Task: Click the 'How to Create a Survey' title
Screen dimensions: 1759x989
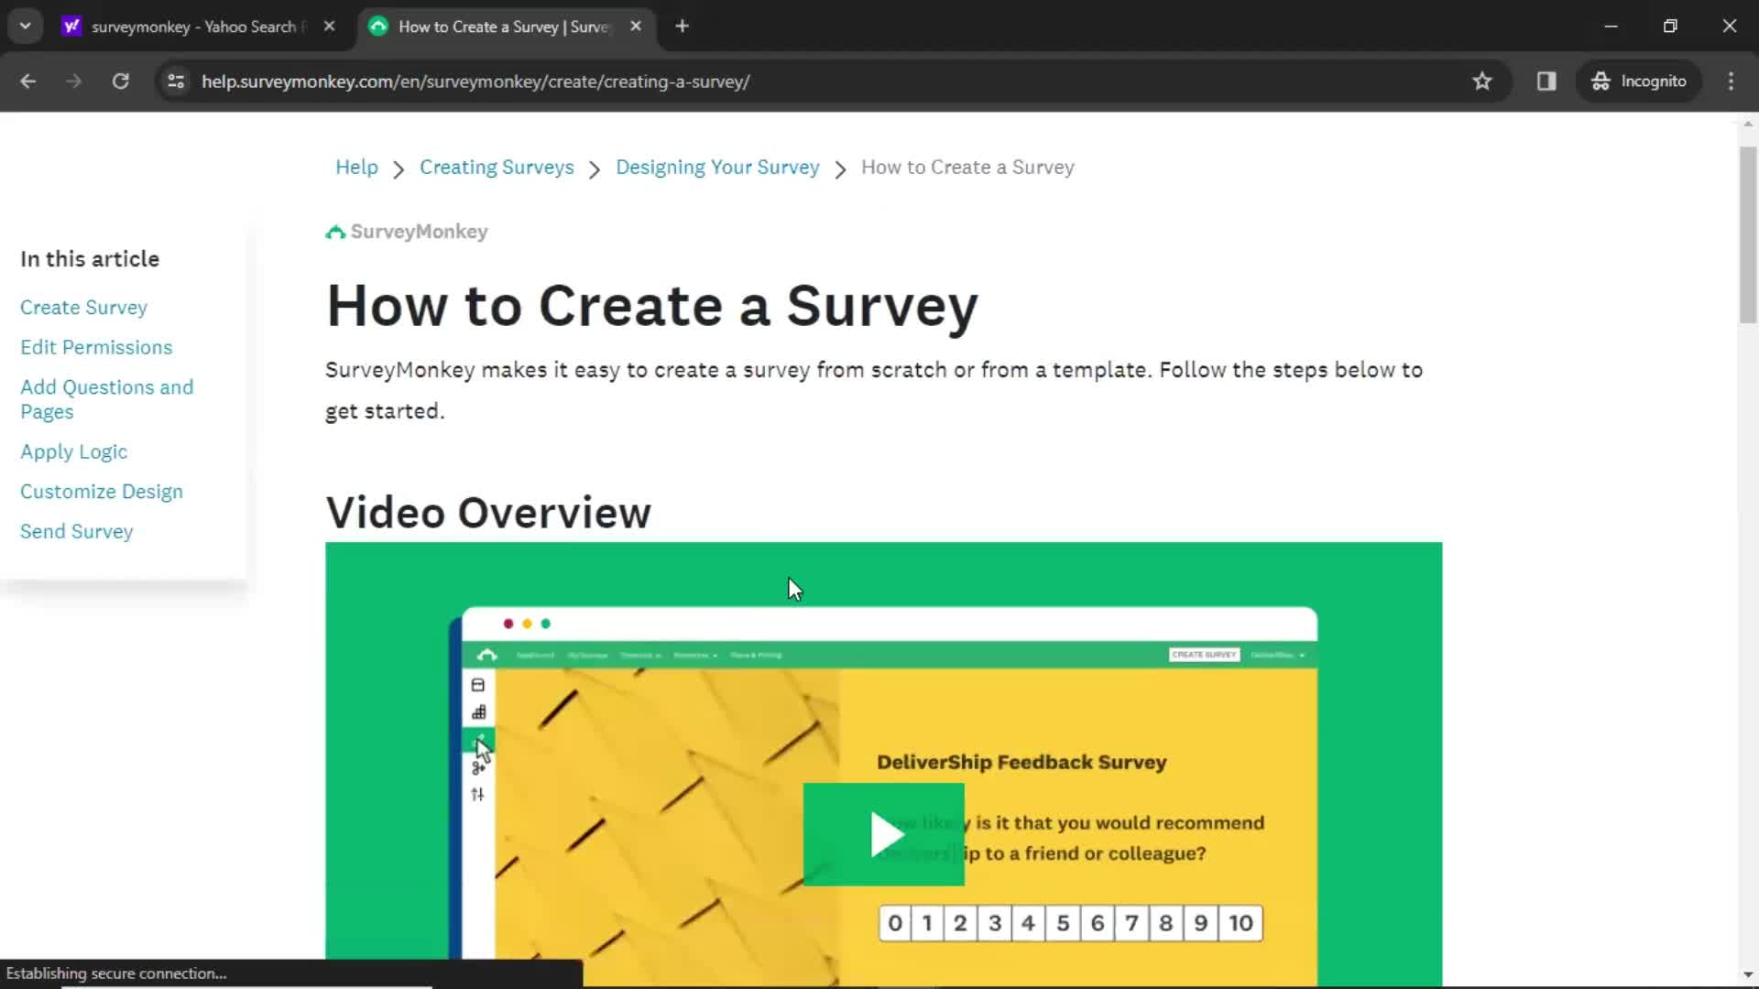Action: pyautogui.click(x=652, y=306)
